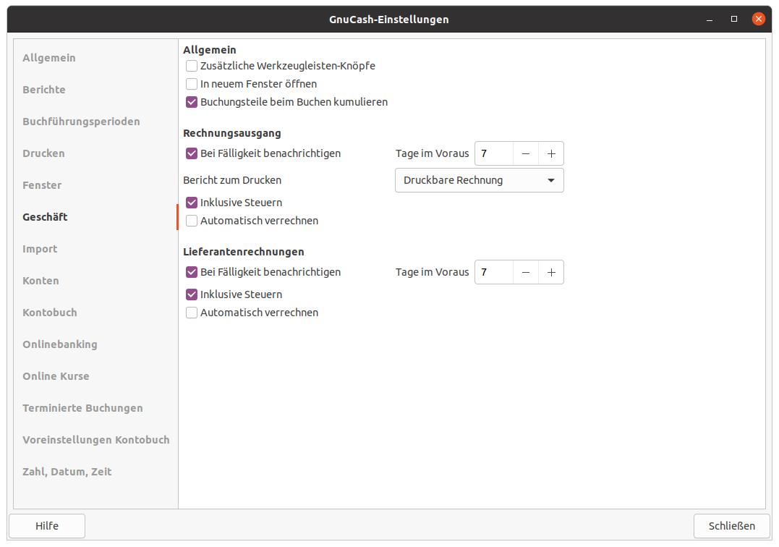The width and height of the screenshot is (779, 547).
Task: Tick In neuem Fenster öffnen
Action: click(x=192, y=84)
